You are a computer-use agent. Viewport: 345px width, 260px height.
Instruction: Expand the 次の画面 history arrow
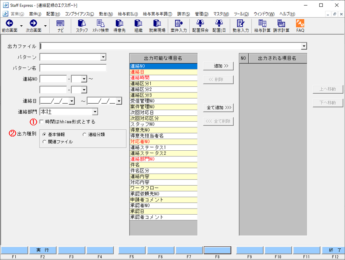[x=45, y=26]
